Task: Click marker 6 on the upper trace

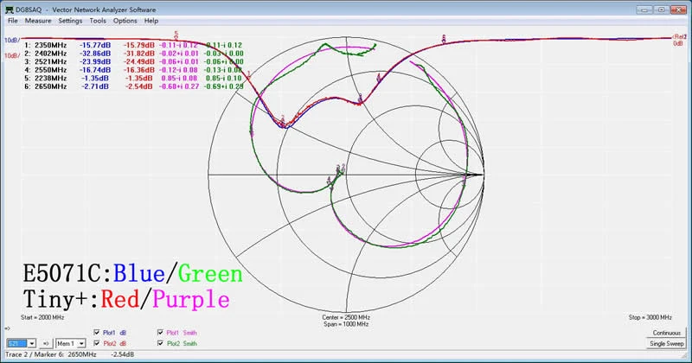Action: pos(444,39)
